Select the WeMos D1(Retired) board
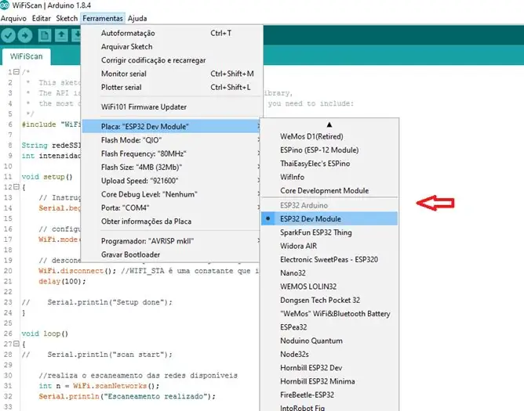524x411 pixels. [329, 136]
